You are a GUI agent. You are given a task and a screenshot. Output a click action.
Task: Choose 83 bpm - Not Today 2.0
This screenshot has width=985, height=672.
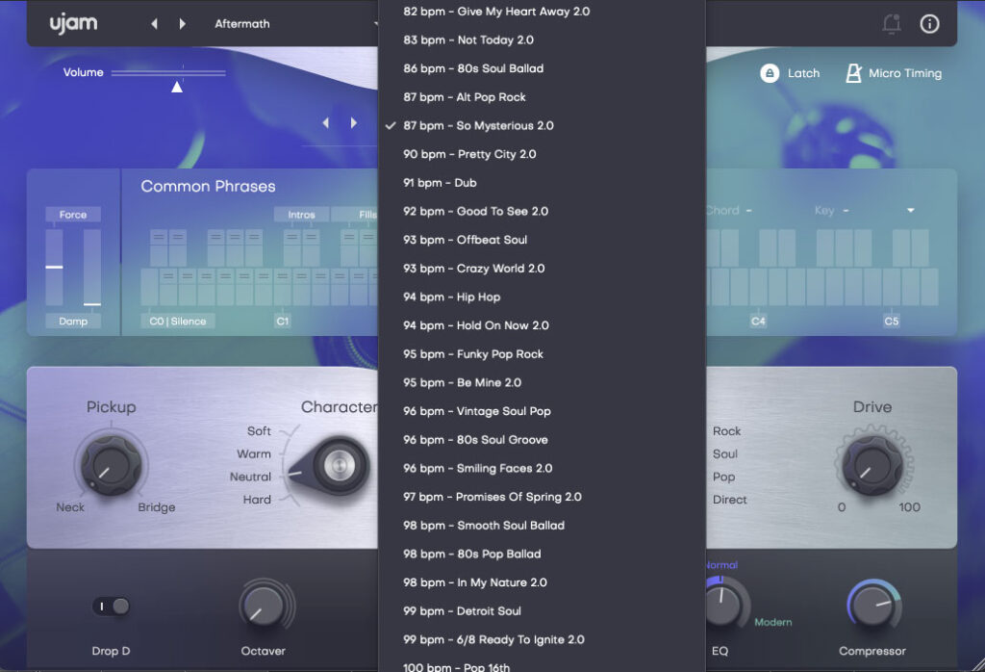[542, 40]
